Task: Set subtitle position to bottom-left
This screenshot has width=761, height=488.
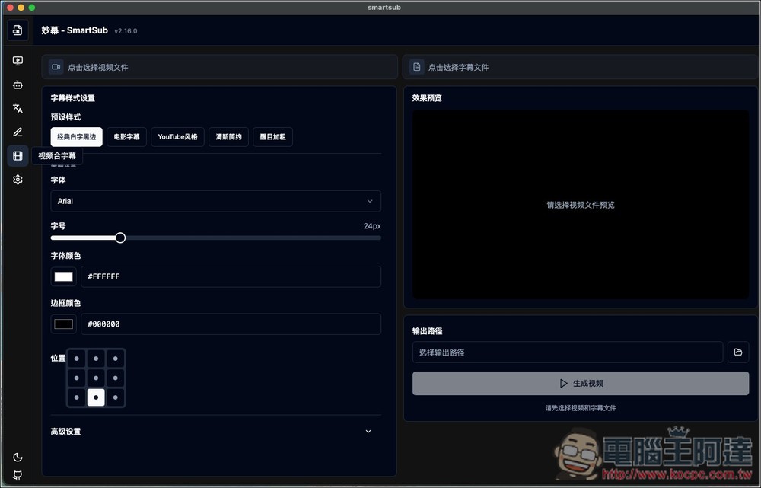Action: 77,397
